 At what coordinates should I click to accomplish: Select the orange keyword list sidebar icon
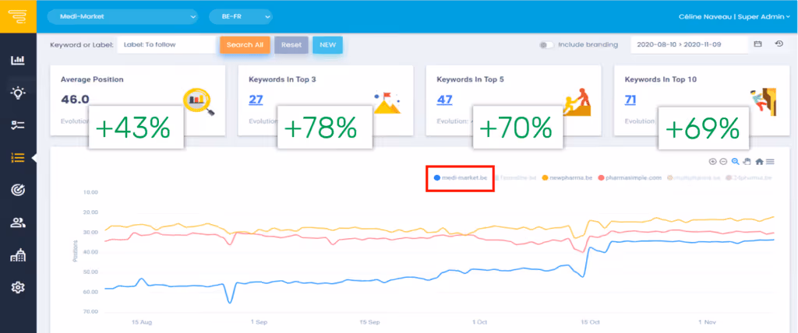click(x=18, y=158)
